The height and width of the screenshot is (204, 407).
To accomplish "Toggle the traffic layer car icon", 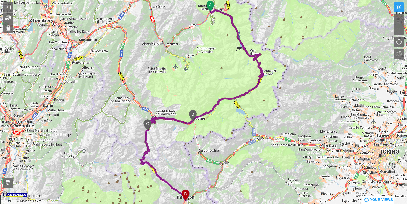I will [x=8, y=18].
